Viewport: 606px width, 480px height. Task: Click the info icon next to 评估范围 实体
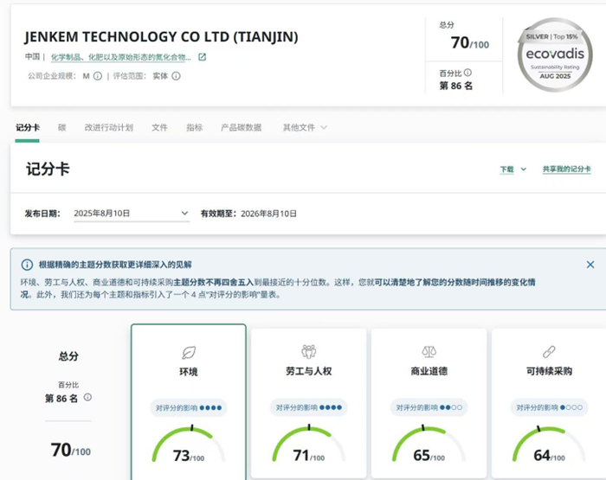pos(176,76)
